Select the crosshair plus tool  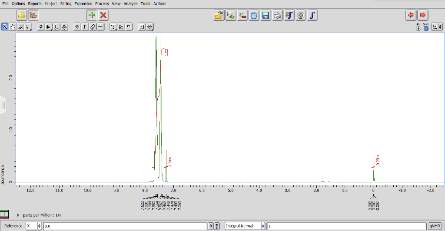tap(100, 27)
